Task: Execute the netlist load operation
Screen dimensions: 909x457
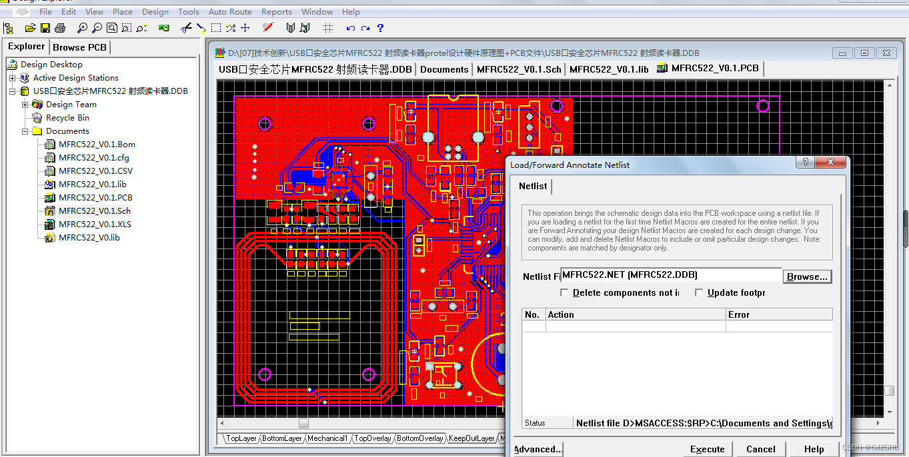Action: point(707,449)
